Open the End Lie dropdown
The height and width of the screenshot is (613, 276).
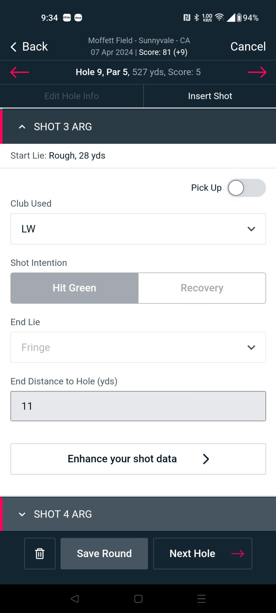tap(138, 347)
